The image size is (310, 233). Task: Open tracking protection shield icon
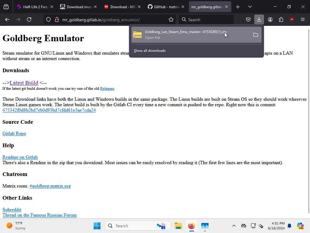(x=48, y=19)
